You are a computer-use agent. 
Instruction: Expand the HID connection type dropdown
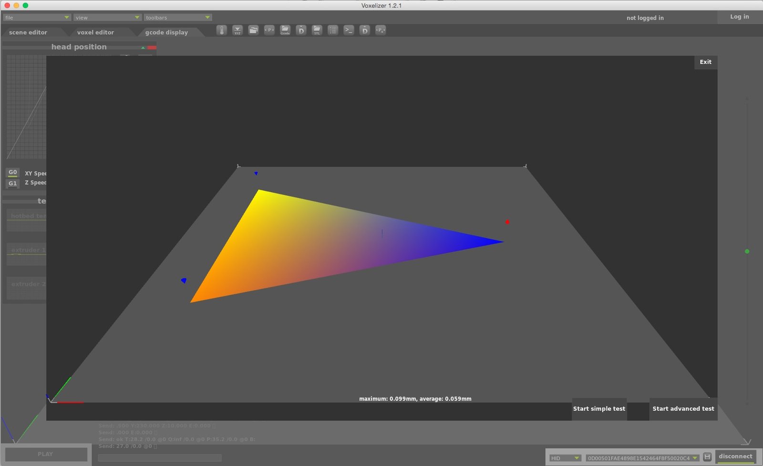565,458
